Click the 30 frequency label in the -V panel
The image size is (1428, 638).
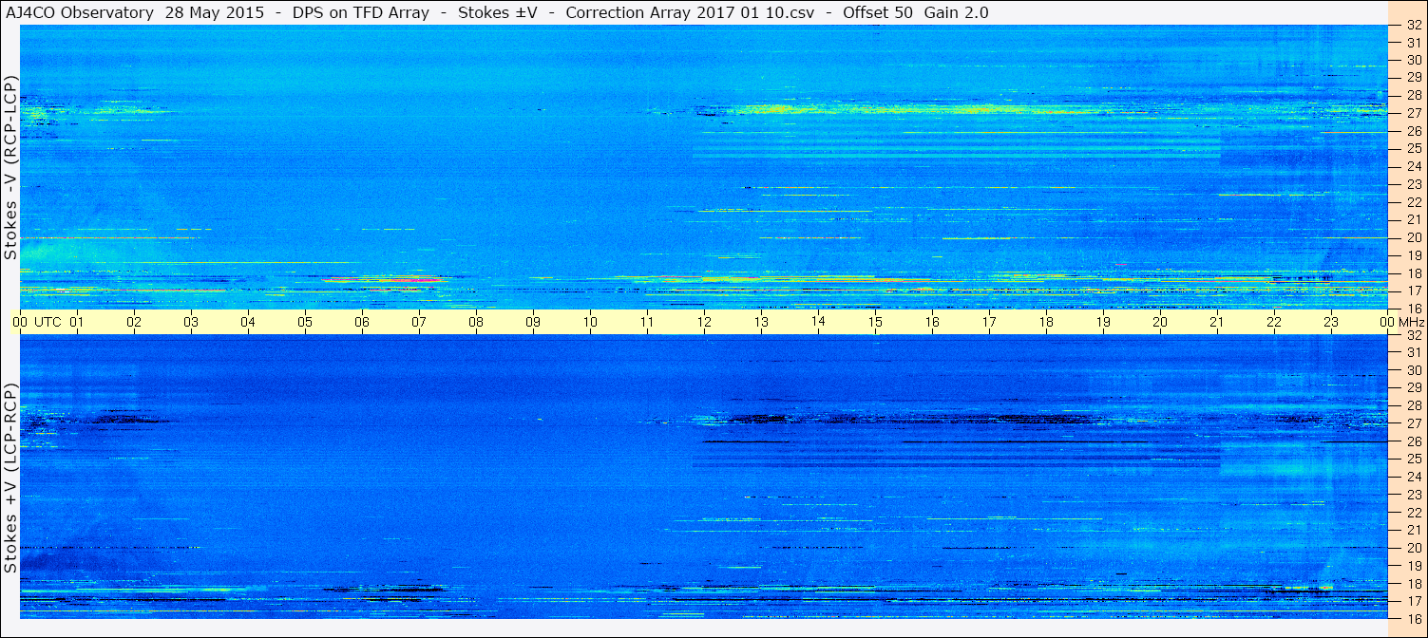(x=1414, y=60)
